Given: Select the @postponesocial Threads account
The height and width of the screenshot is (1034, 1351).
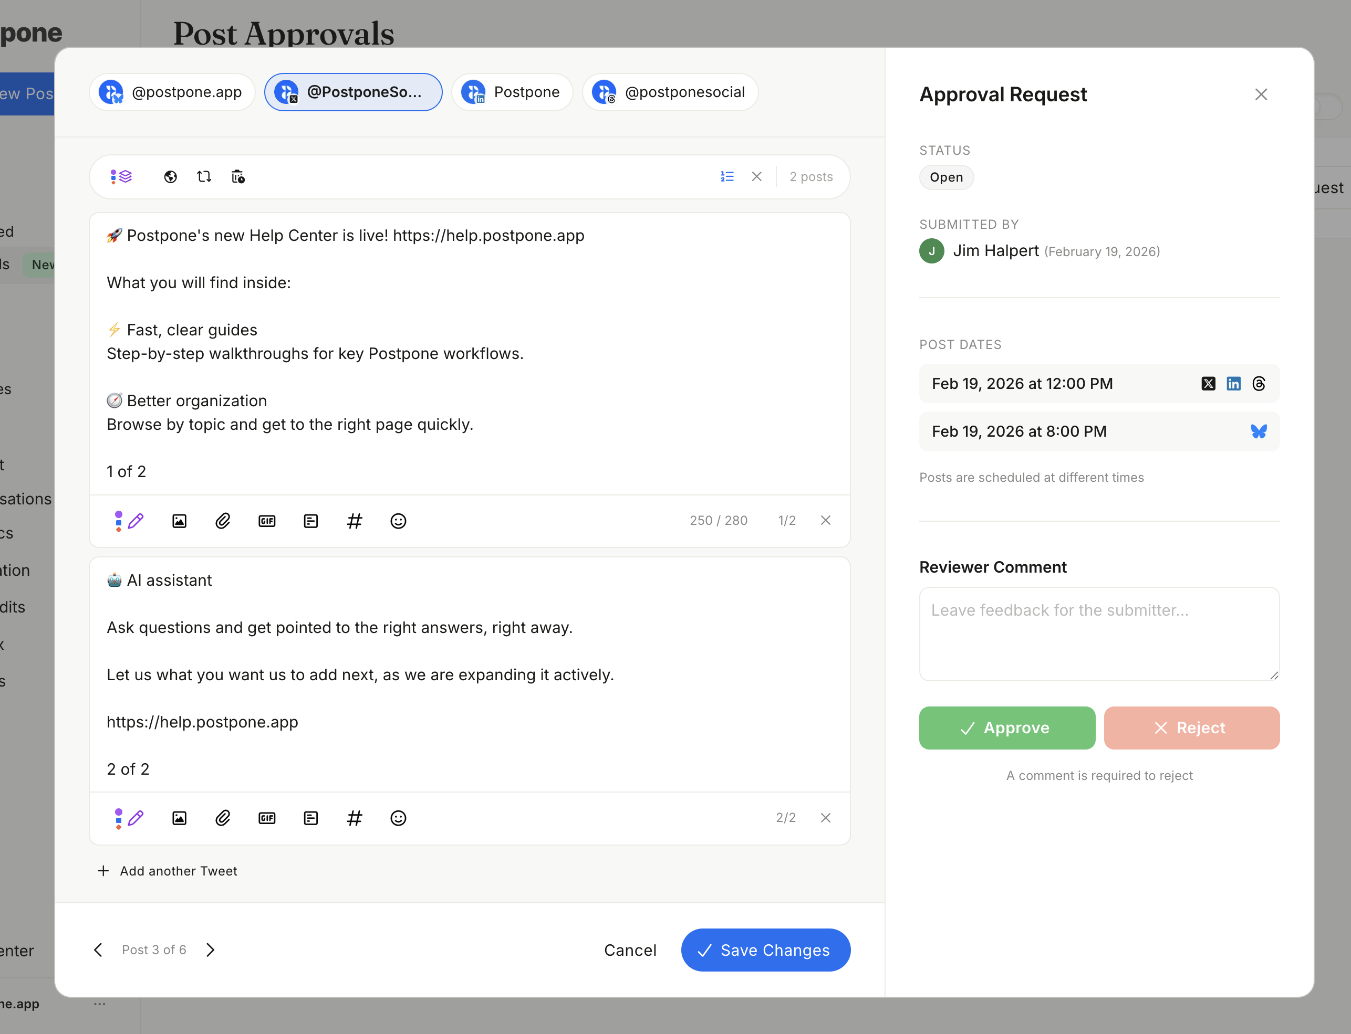Looking at the screenshot, I should 670,92.
